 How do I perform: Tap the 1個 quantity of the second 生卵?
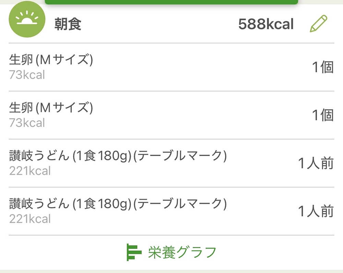[322, 115]
